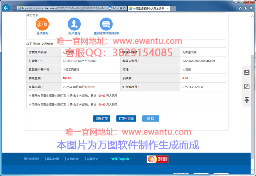Click the 回单打印 button

tap(101, 119)
